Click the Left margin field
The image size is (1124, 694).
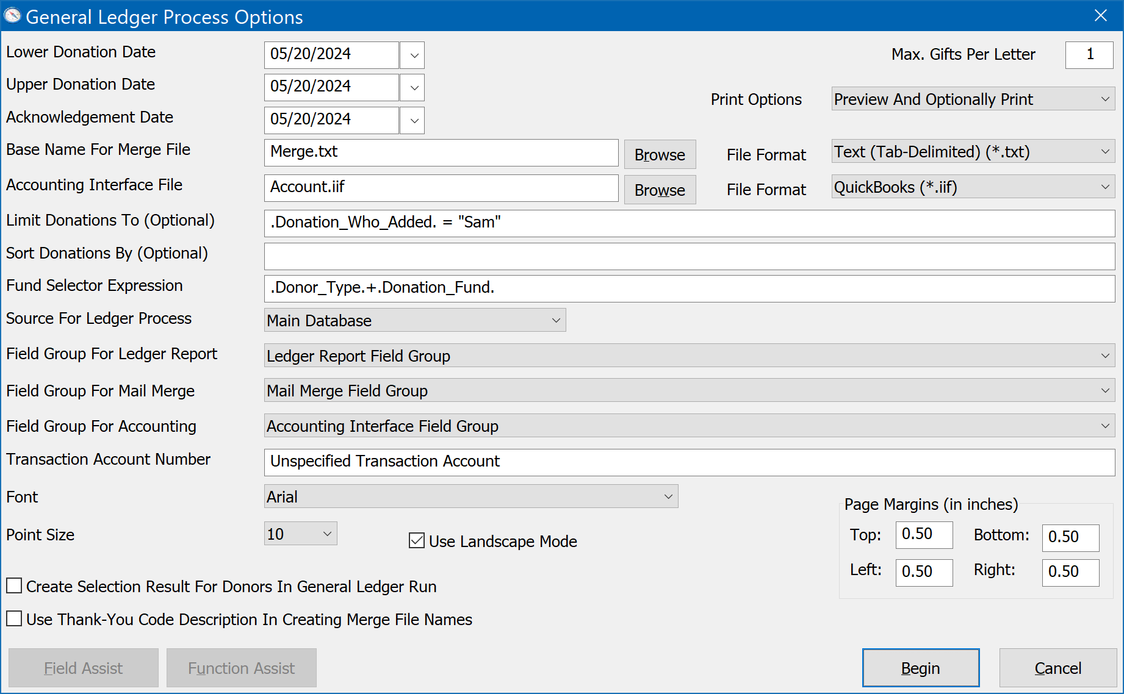(x=924, y=573)
